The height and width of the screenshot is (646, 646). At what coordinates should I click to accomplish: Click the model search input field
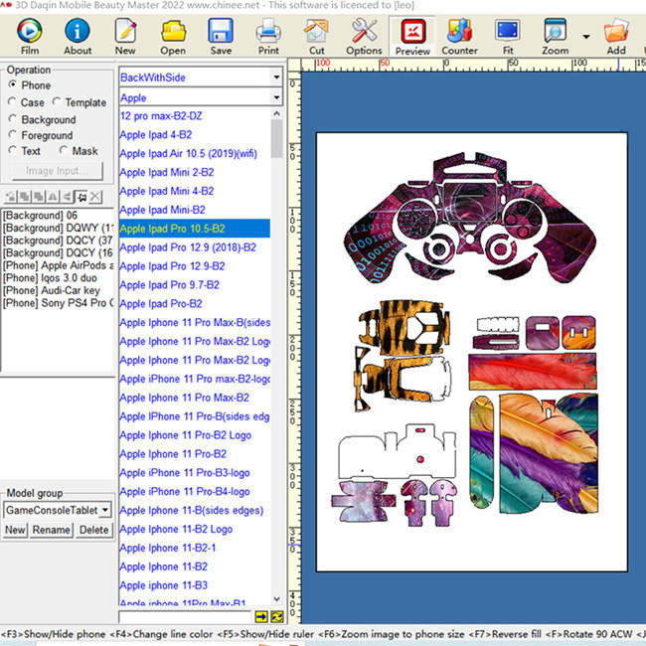coord(185,617)
